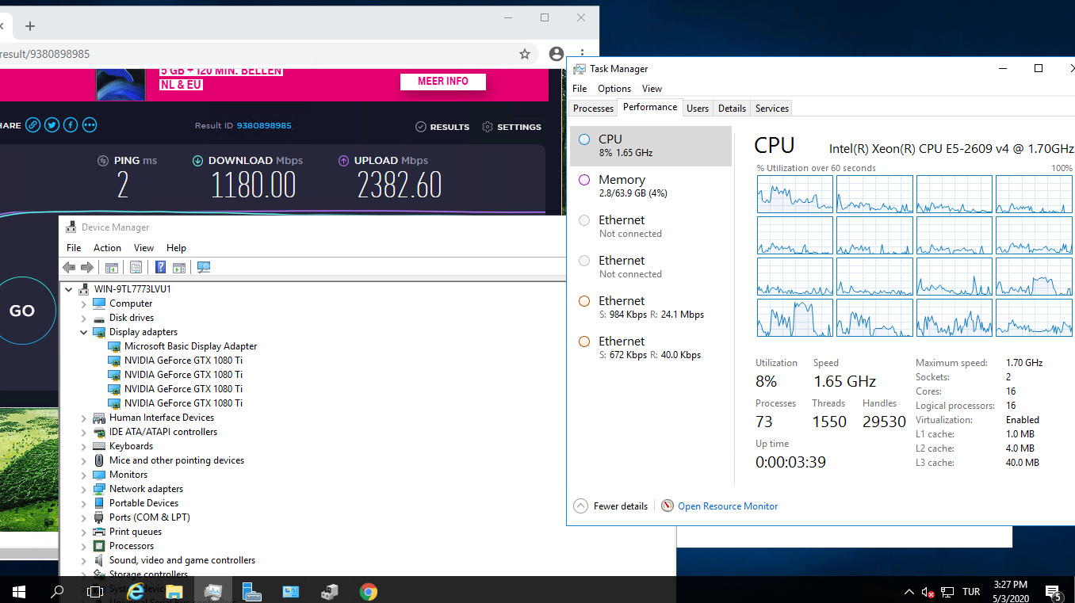Select Ethernet with S: 984 Kbps

pos(650,307)
